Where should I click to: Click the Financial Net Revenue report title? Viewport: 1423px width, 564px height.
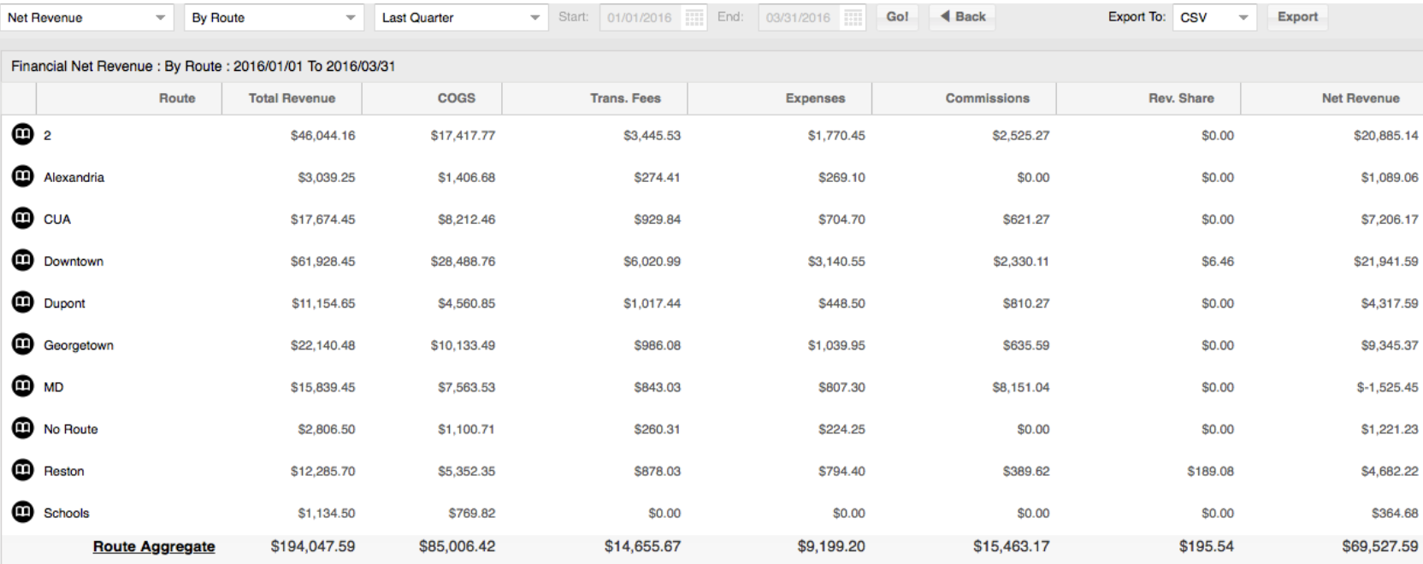(204, 67)
